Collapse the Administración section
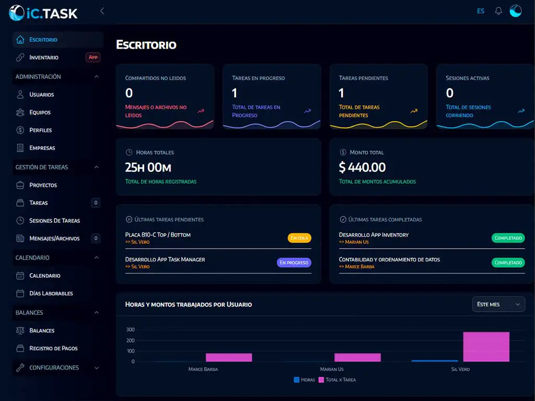This screenshot has height=401, width=535. (96, 77)
